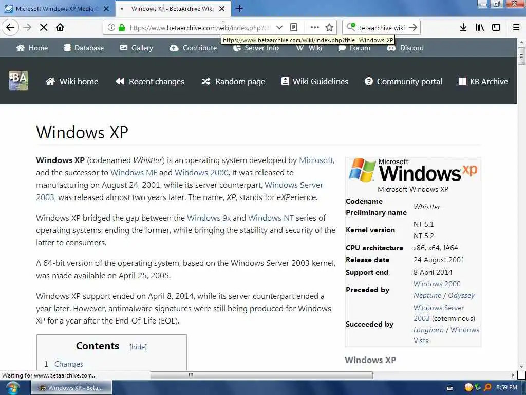Click the Windows XP logo image in infobox

tap(413, 171)
